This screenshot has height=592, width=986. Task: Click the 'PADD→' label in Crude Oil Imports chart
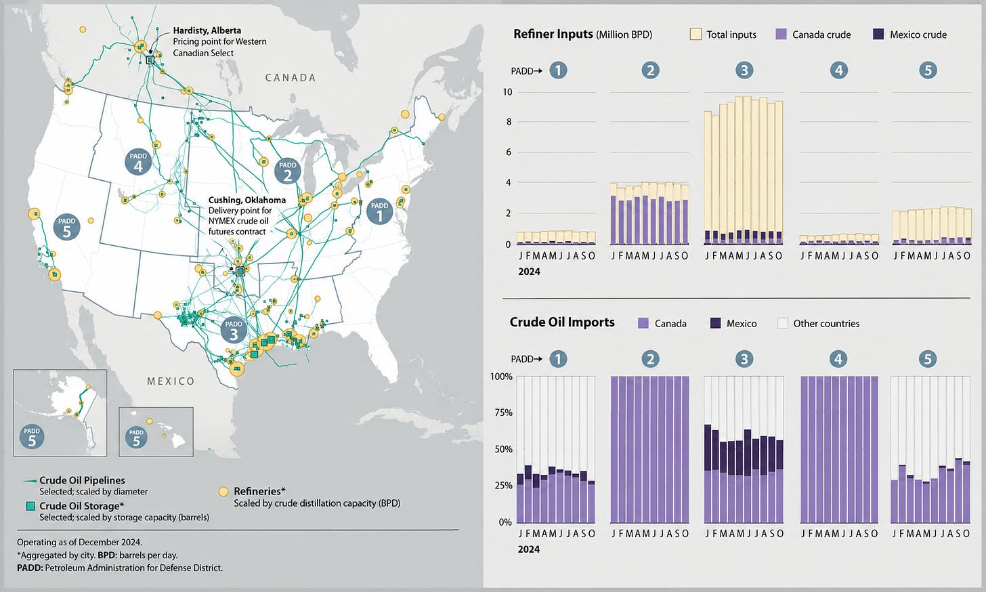[527, 359]
